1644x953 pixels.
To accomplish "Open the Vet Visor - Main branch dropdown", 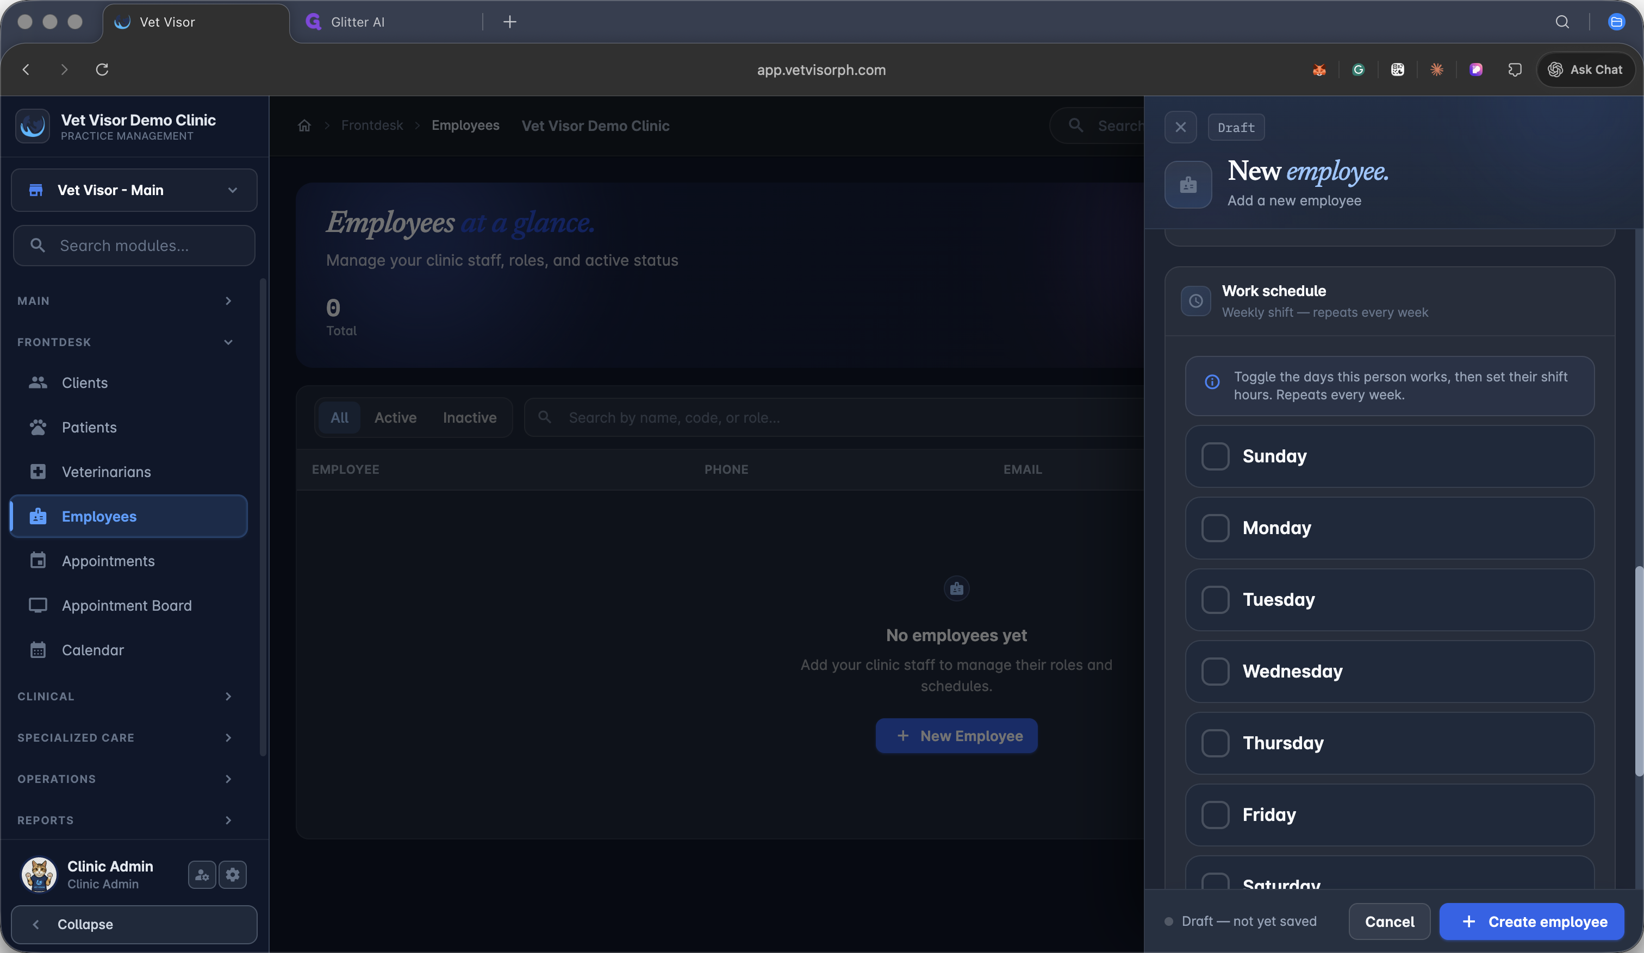I will point(134,190).
